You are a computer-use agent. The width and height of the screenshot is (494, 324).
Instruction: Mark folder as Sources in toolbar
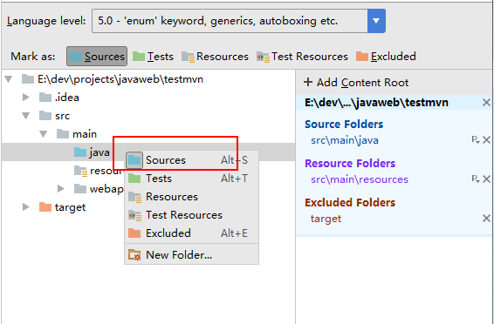pyautogui.click(x=97, y=57)
